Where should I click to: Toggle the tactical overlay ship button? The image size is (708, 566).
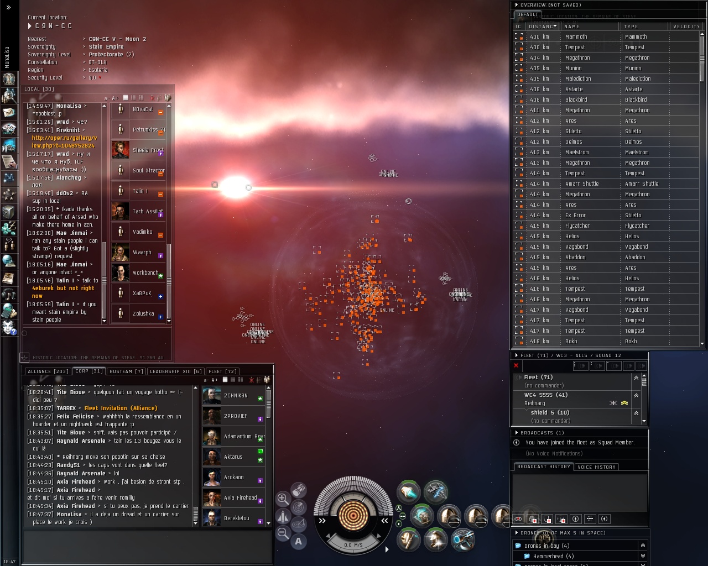point(283,516)
